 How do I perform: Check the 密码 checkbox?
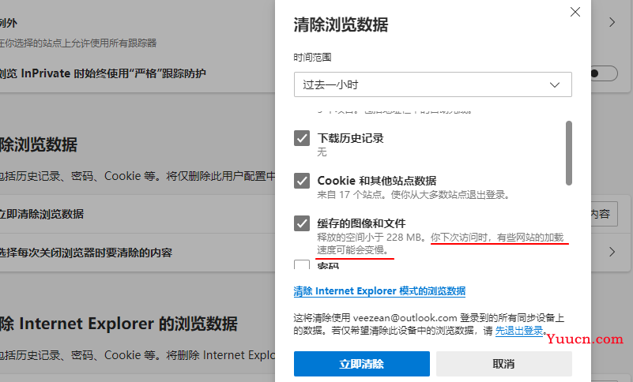tap(302, 264)
